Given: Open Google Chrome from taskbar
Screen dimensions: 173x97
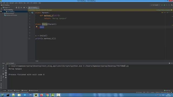Looking at the screenshot, I should 47,95.
